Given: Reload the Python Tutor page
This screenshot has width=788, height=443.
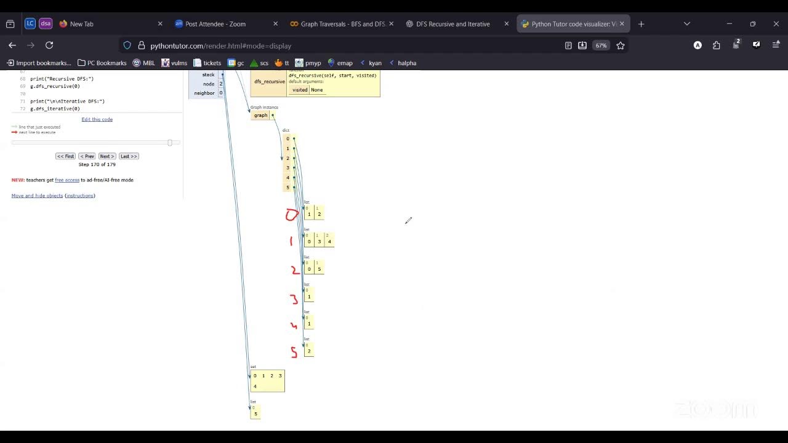Looking at the screenshot, I should (49, 46).
